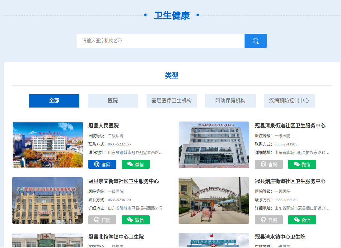Open 冠县北馆陶镇中心卫生院 title link

116,237
